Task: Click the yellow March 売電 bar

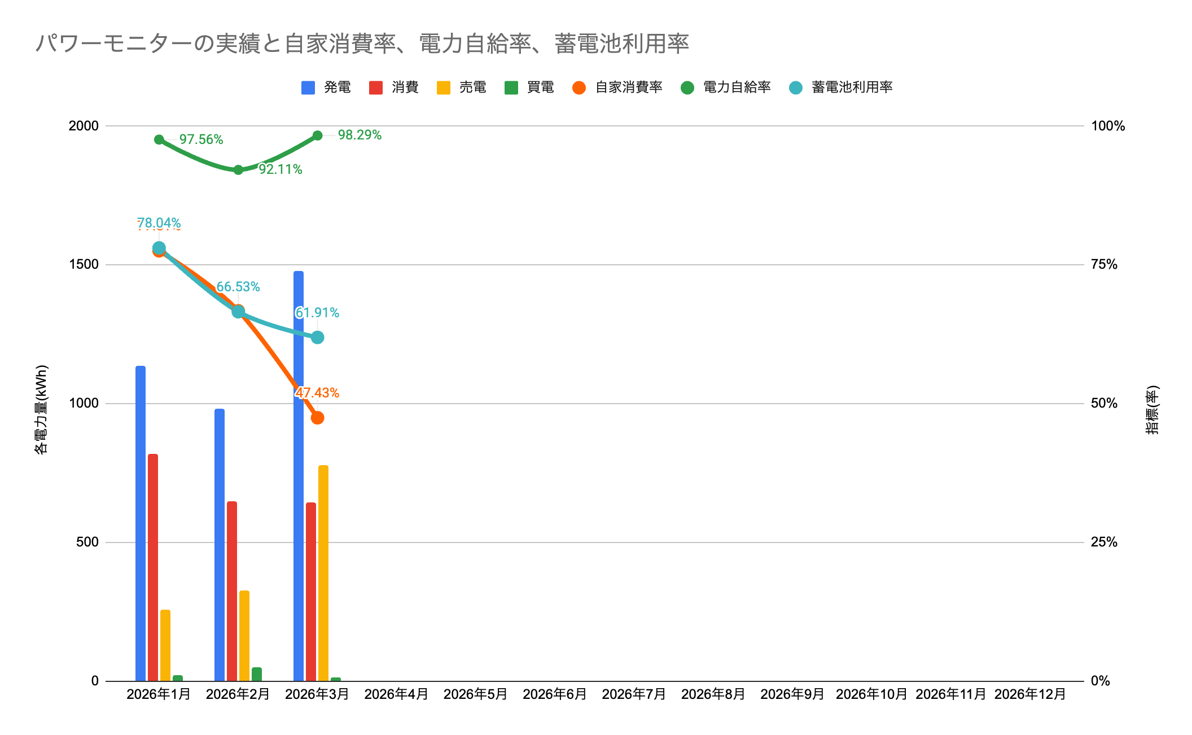Action: 323,573
